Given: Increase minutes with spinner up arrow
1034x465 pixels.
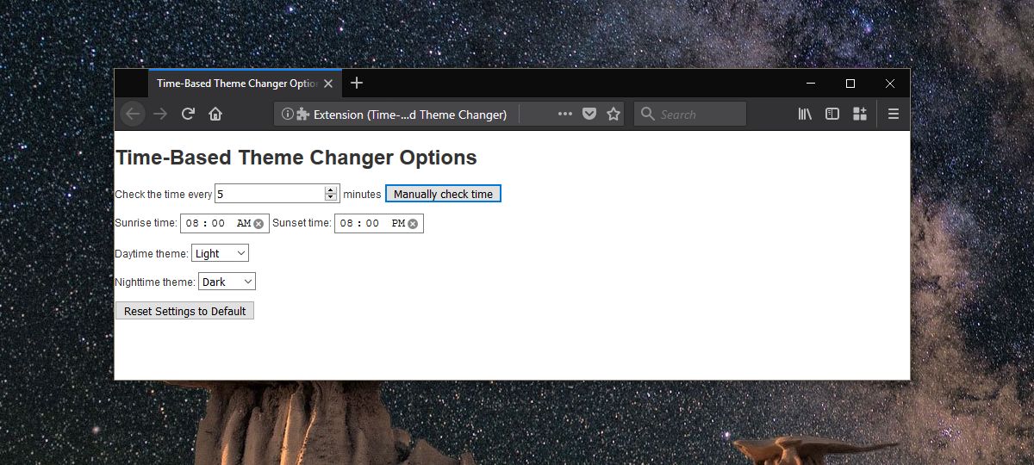Looking at the screenshot, I should point(330,190).
